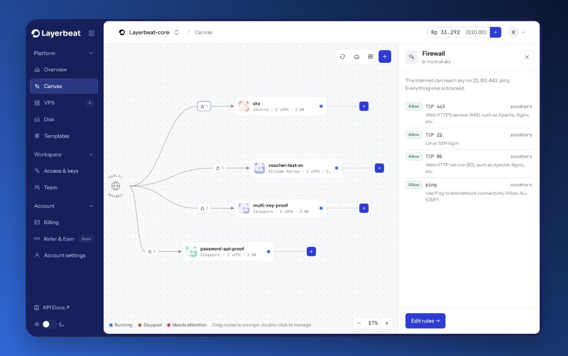Select the multi-key-proof server node

click(x=281, y=208)
